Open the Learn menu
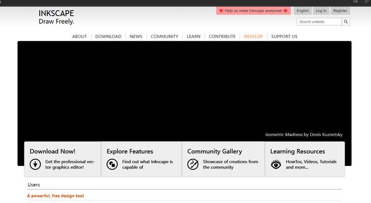The height and width of the screenshot is (203, 371). tap(193, 37)
